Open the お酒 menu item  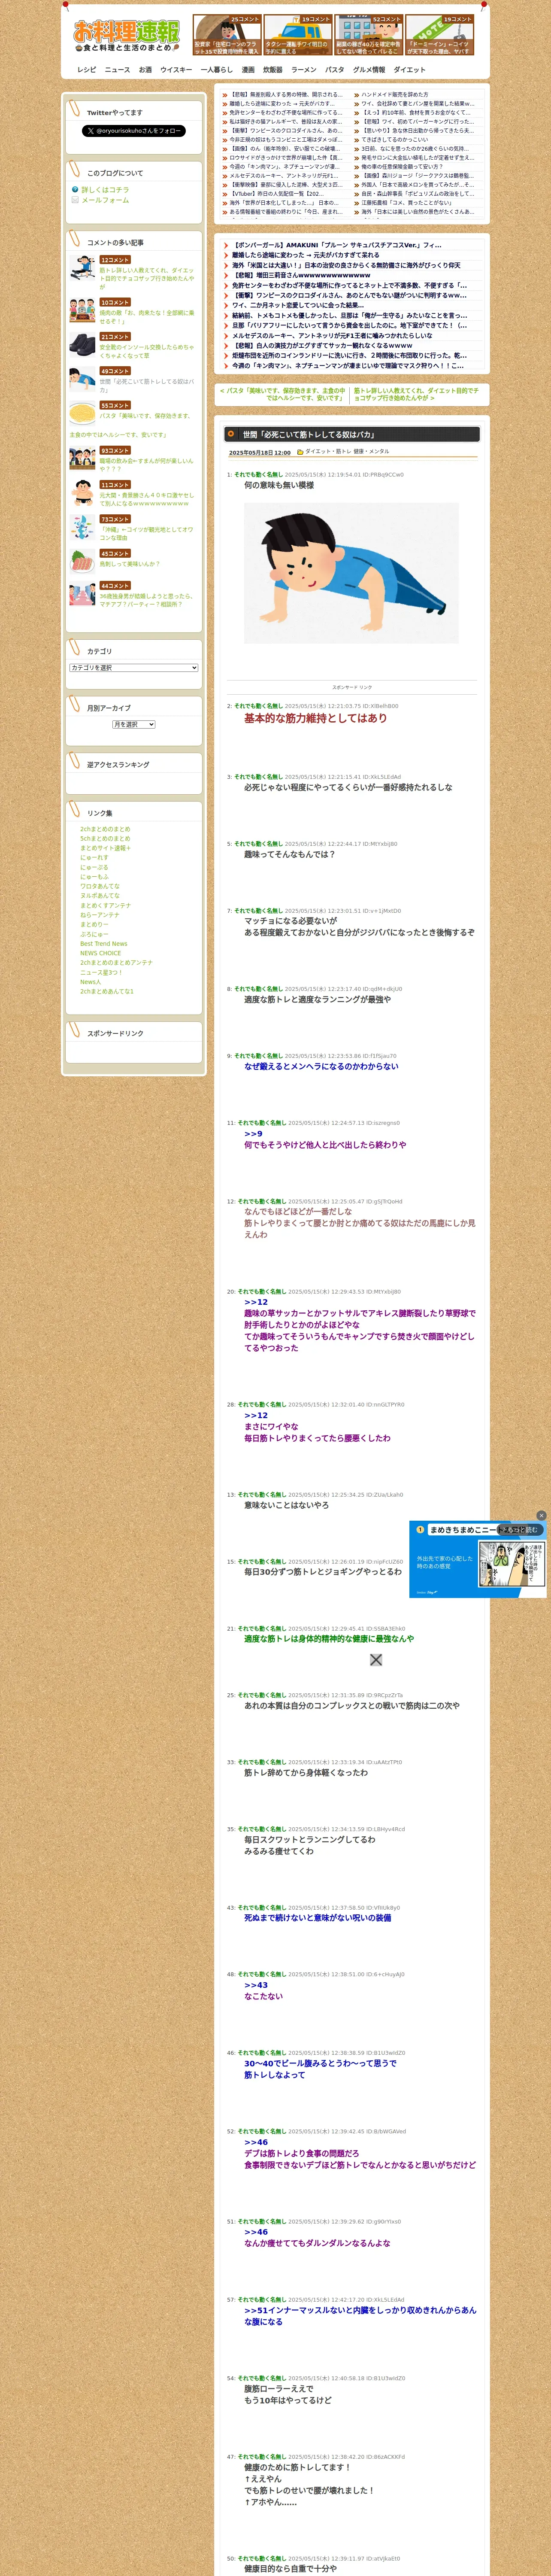(146, 70)
